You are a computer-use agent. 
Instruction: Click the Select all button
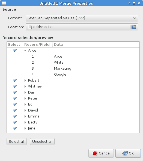[17, 142]
